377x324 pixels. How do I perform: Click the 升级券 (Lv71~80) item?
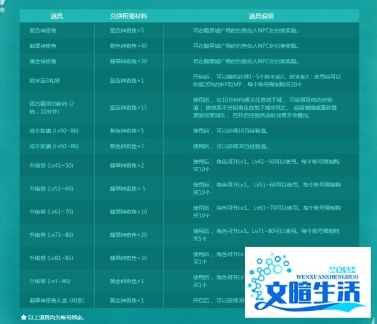click(x=52, y=235)
